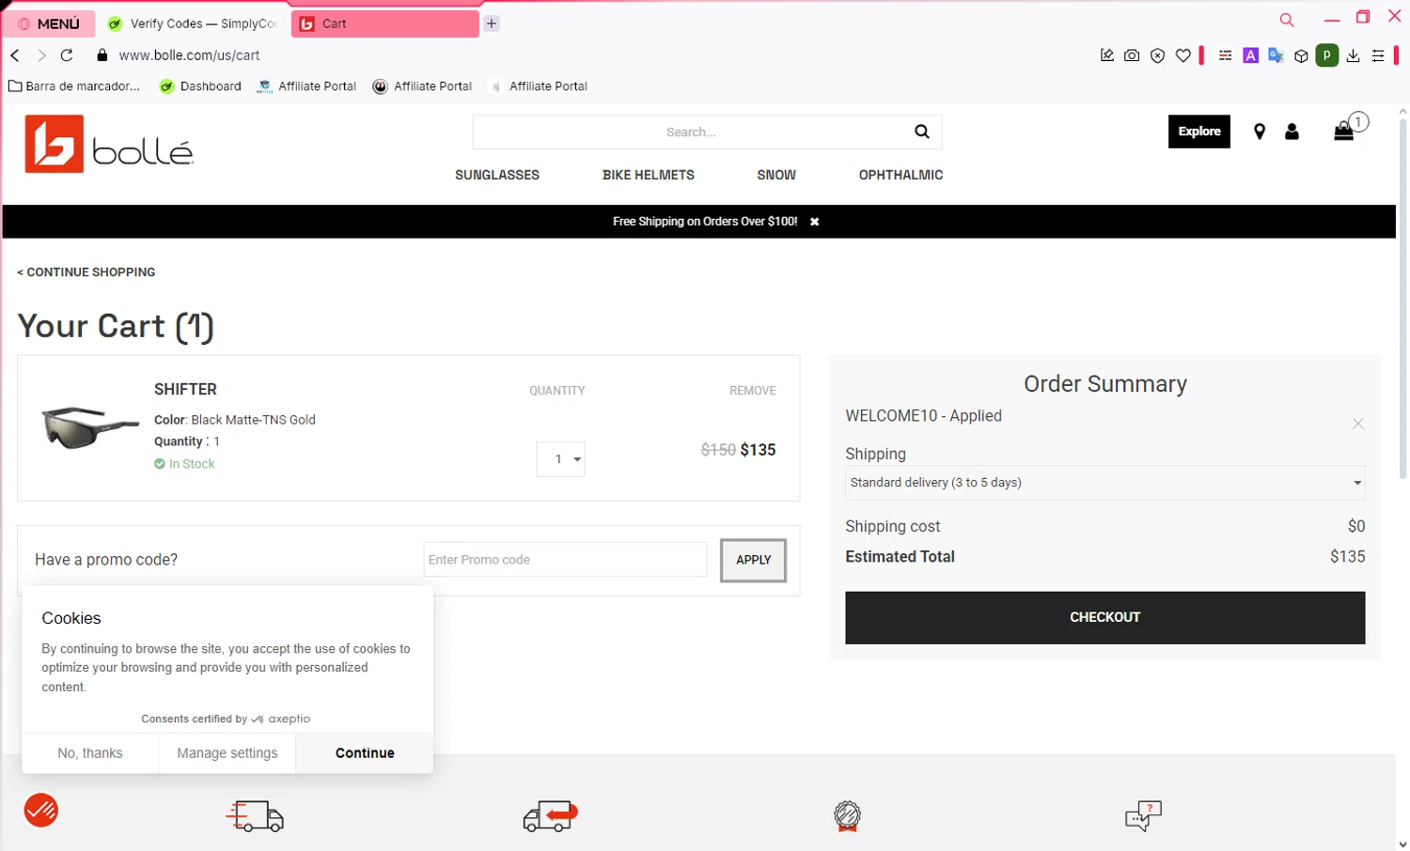This screenshot has width=1410, height=851.
Task: Click the green P extension icon
Action: tap(1327, 55)
